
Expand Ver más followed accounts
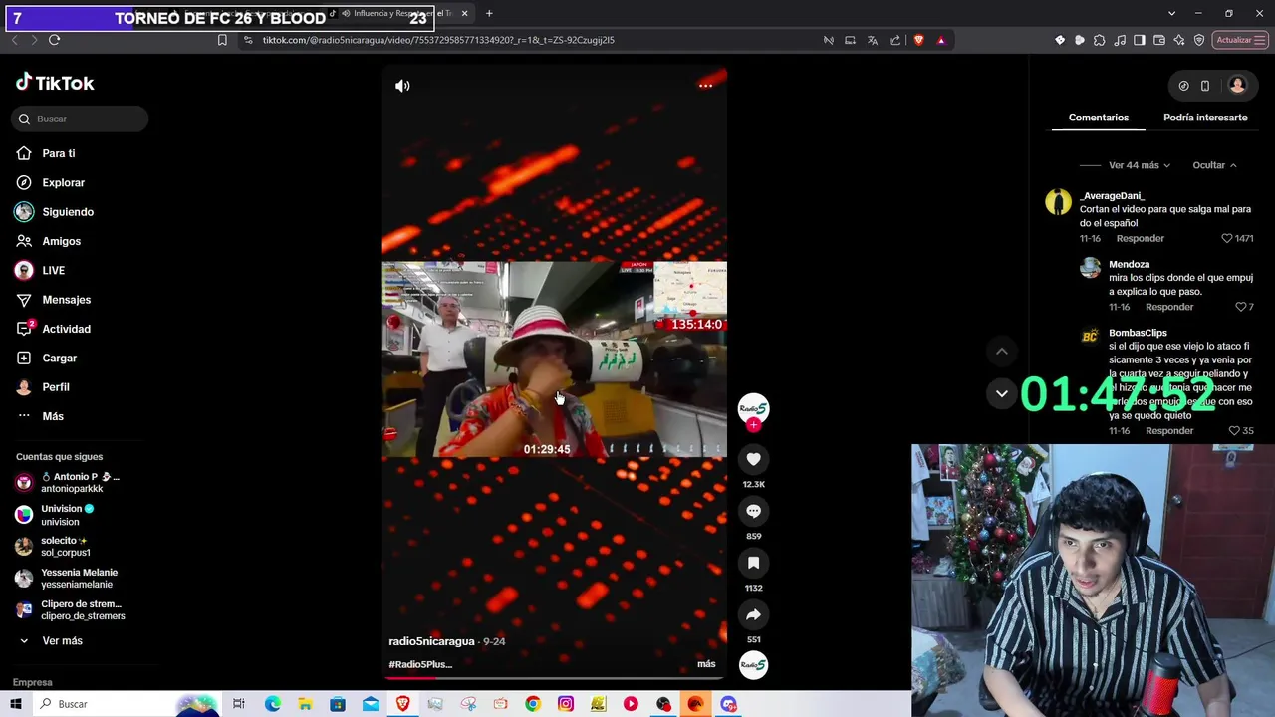[x=62, y=641]
